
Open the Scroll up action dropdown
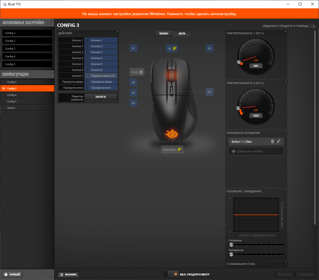[101, 81]
